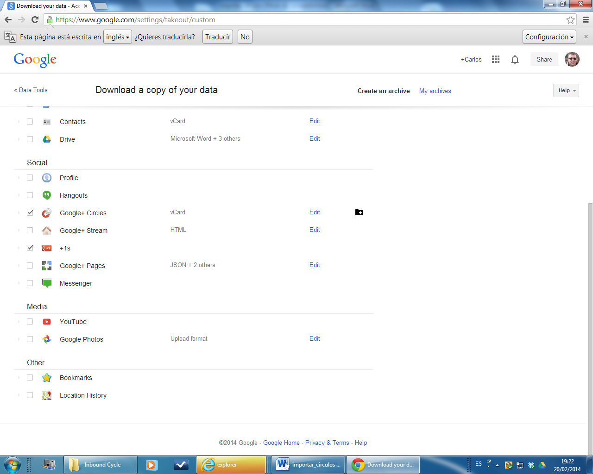This screenshot has height=474, width=593.
Task: Expand the Google+ Circles row arrow
Action: coord(19,212)
